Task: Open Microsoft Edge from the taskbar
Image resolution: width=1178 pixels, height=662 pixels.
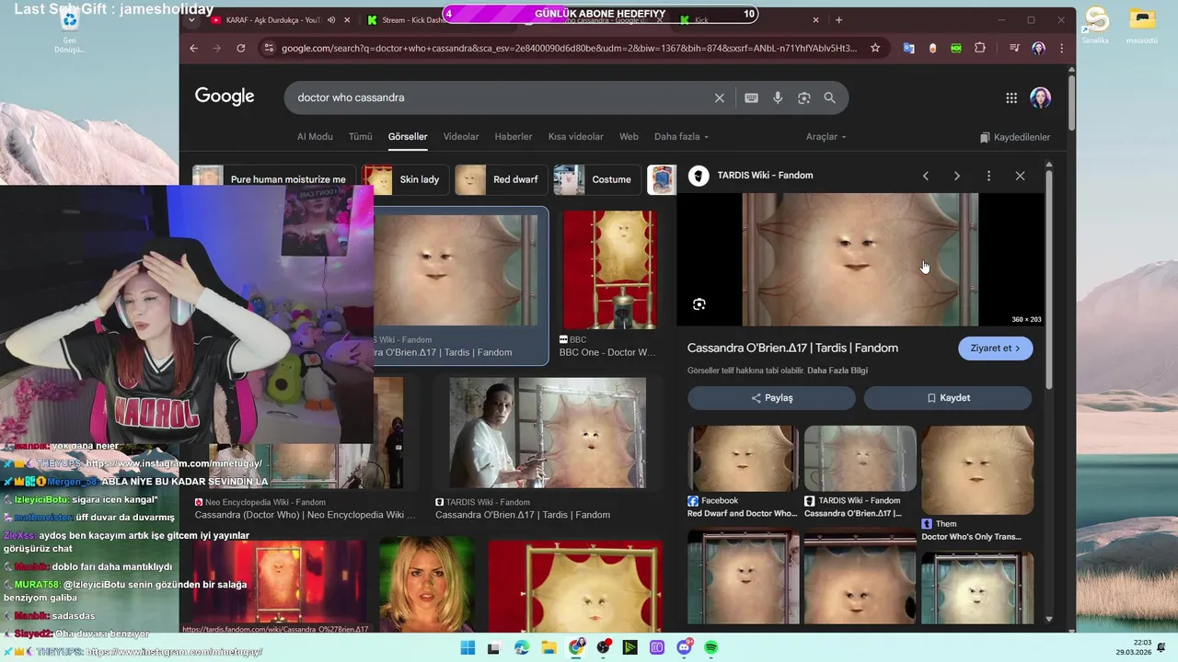Action: [522, 647]
